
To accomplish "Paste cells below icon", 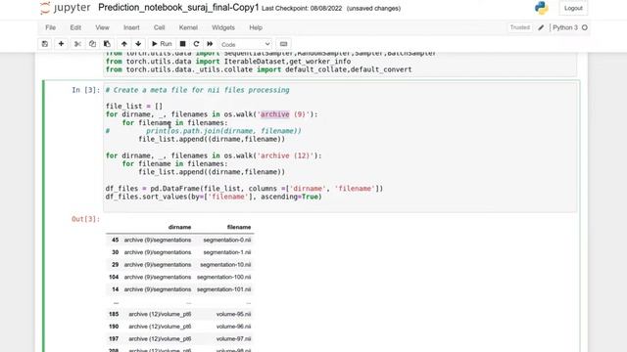I will 107,44.
